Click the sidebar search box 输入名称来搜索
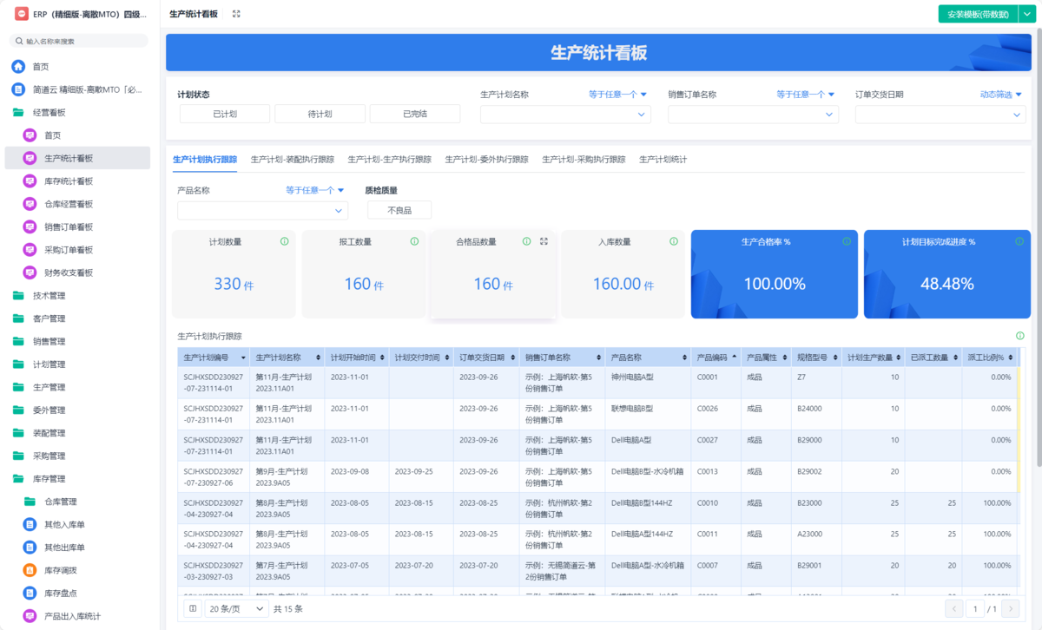The height and width of the screenshot is (630, 1042). pos(78,40)
